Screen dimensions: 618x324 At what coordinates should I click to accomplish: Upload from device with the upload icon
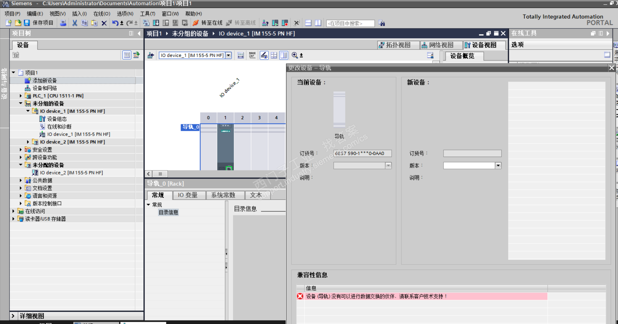[166, 23]
